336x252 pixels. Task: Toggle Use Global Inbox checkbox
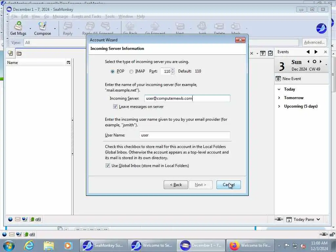tap(108, 166)
